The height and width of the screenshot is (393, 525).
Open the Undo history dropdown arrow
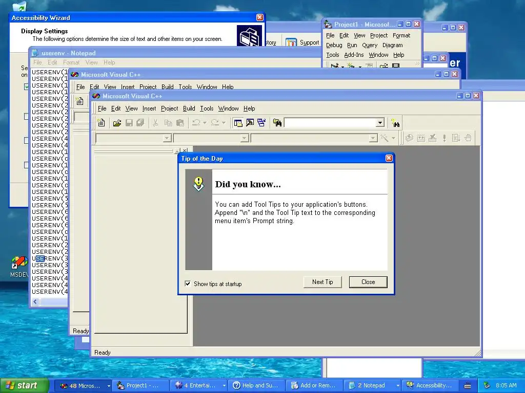point(205,123)
